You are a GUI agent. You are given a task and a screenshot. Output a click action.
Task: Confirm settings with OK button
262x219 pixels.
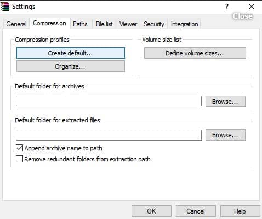[x=151, y=211]
